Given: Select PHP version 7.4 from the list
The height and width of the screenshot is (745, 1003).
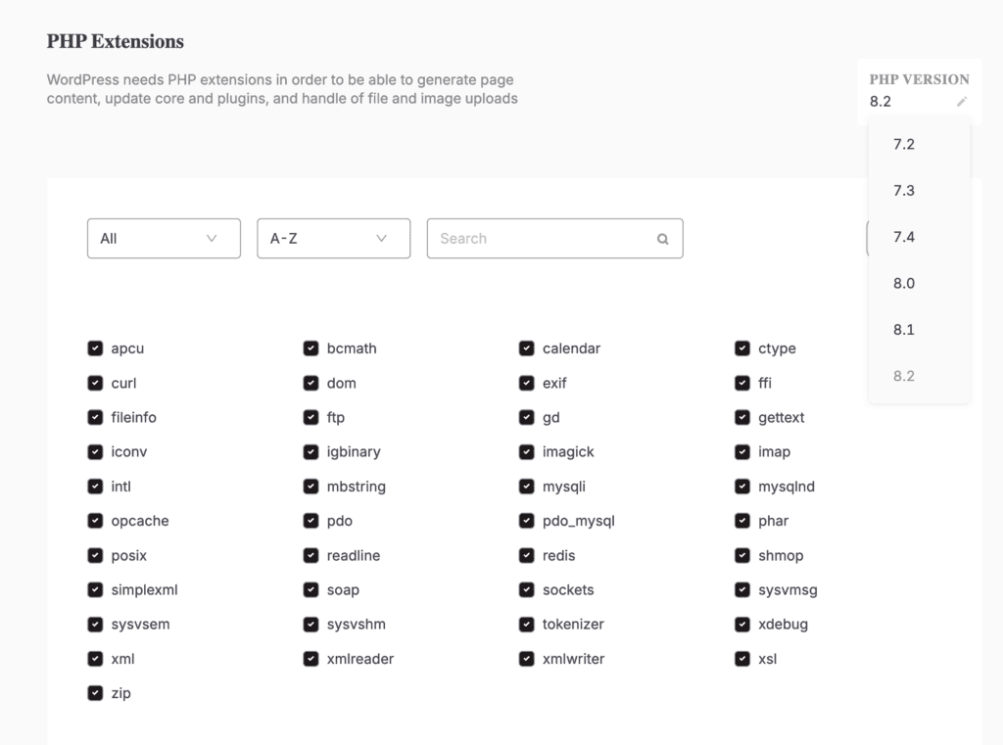Looking at the screenshot, I should pyautogui.click(x=903, y=236).
